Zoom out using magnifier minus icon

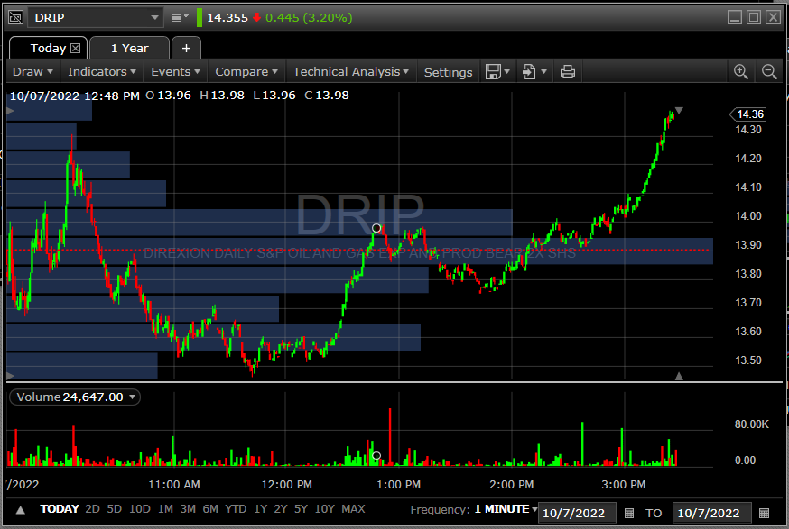point(769,72)
